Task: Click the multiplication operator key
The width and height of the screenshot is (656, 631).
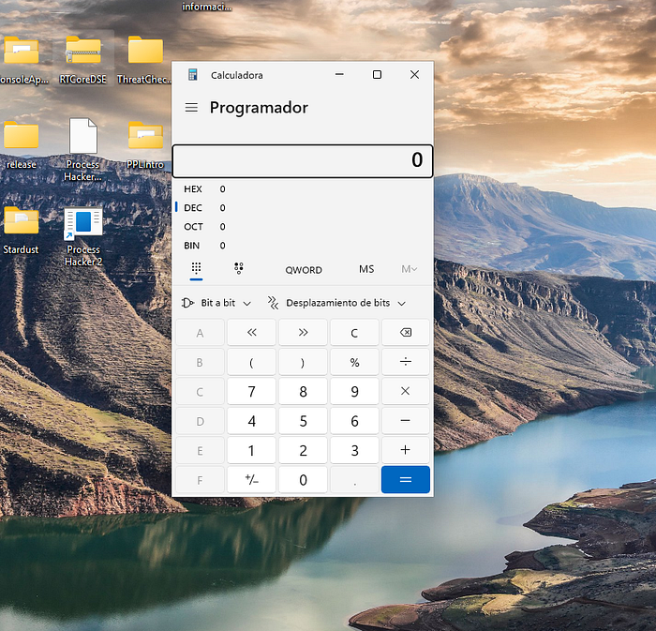Action: point(406,391)
